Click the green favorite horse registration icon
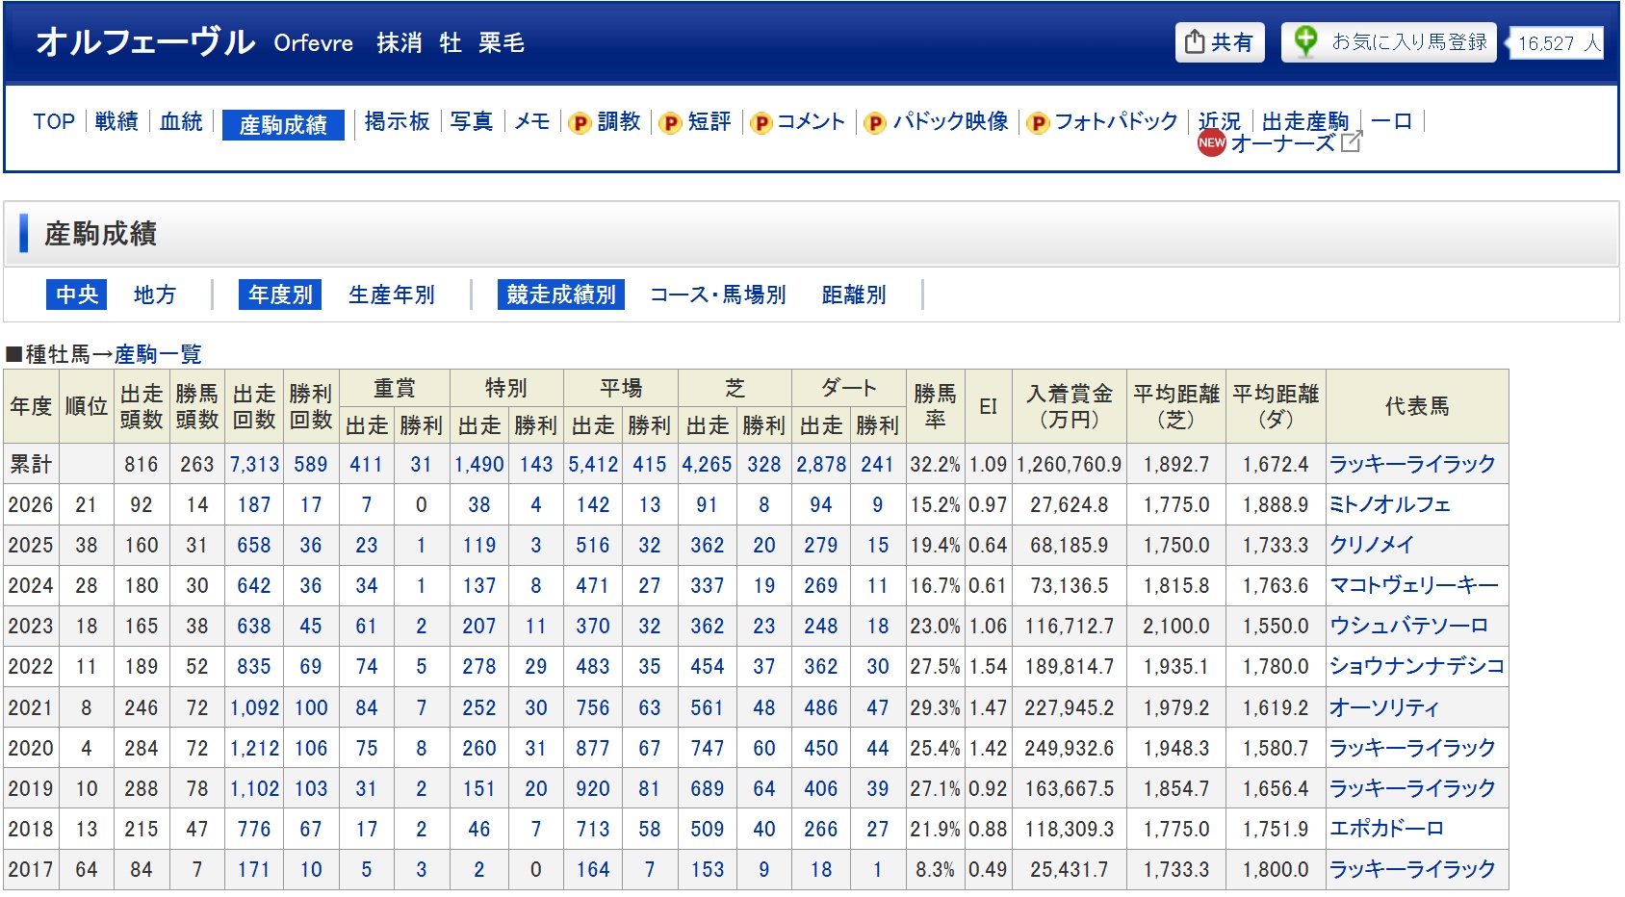 (x=1305, y=42)
